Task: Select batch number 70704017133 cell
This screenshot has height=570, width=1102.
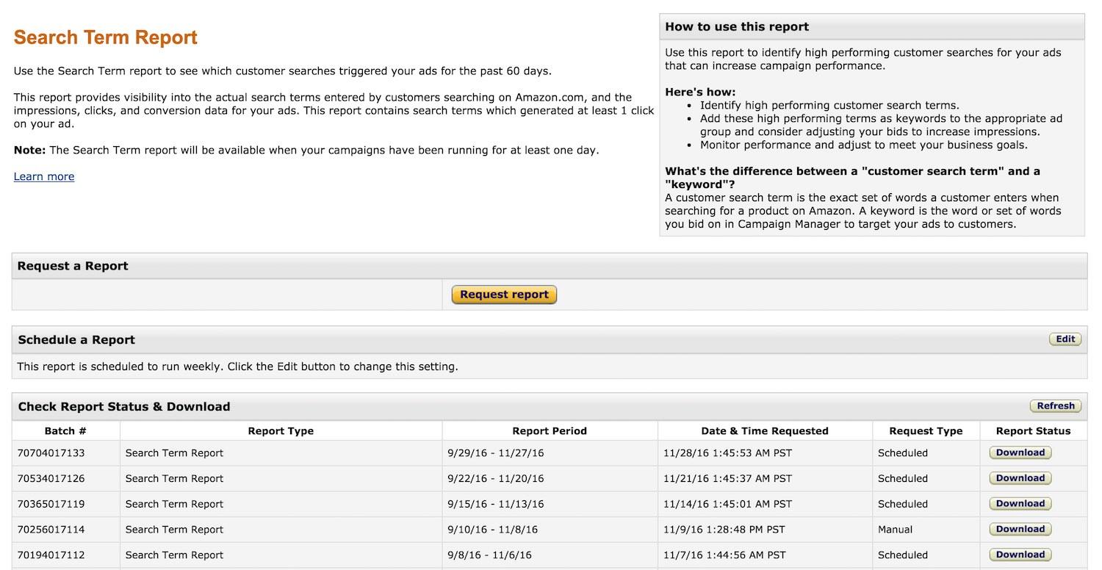Action: pos(51,453)
